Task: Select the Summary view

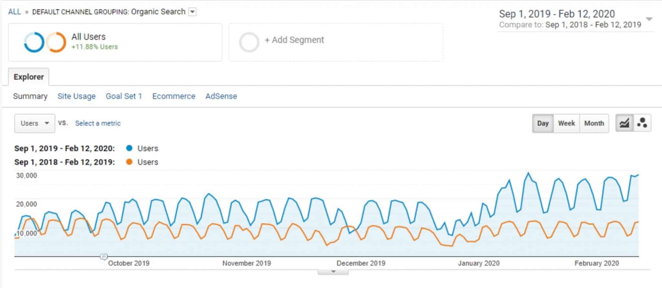Action: click(30, 96)
